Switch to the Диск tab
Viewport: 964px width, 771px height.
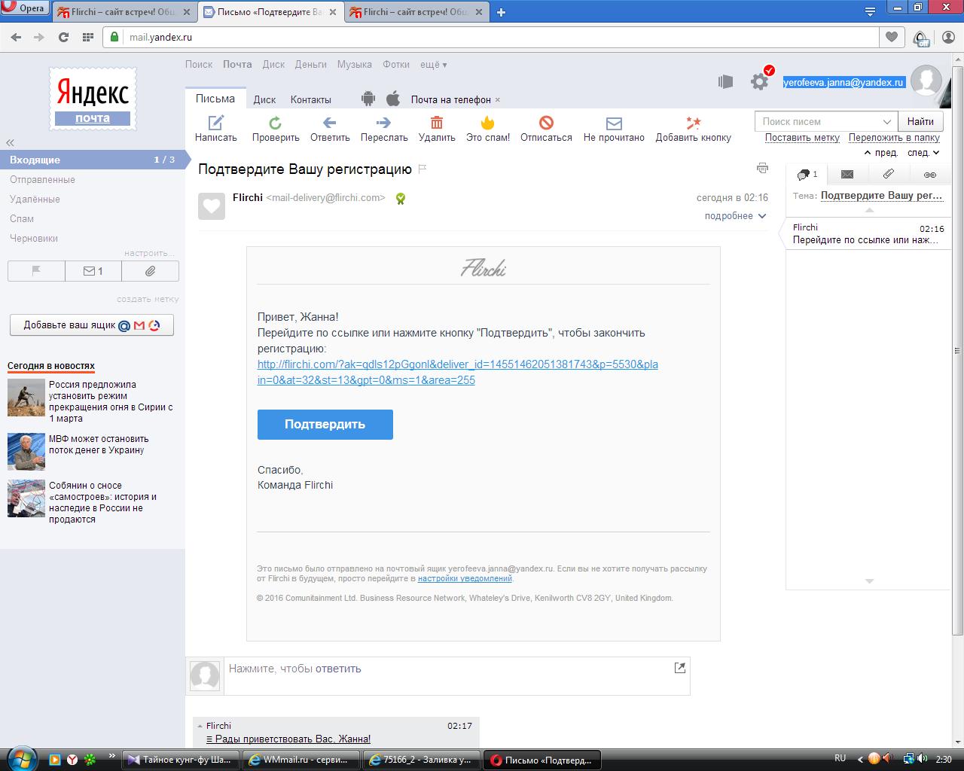pyautogui.click(x=264, y=99)
